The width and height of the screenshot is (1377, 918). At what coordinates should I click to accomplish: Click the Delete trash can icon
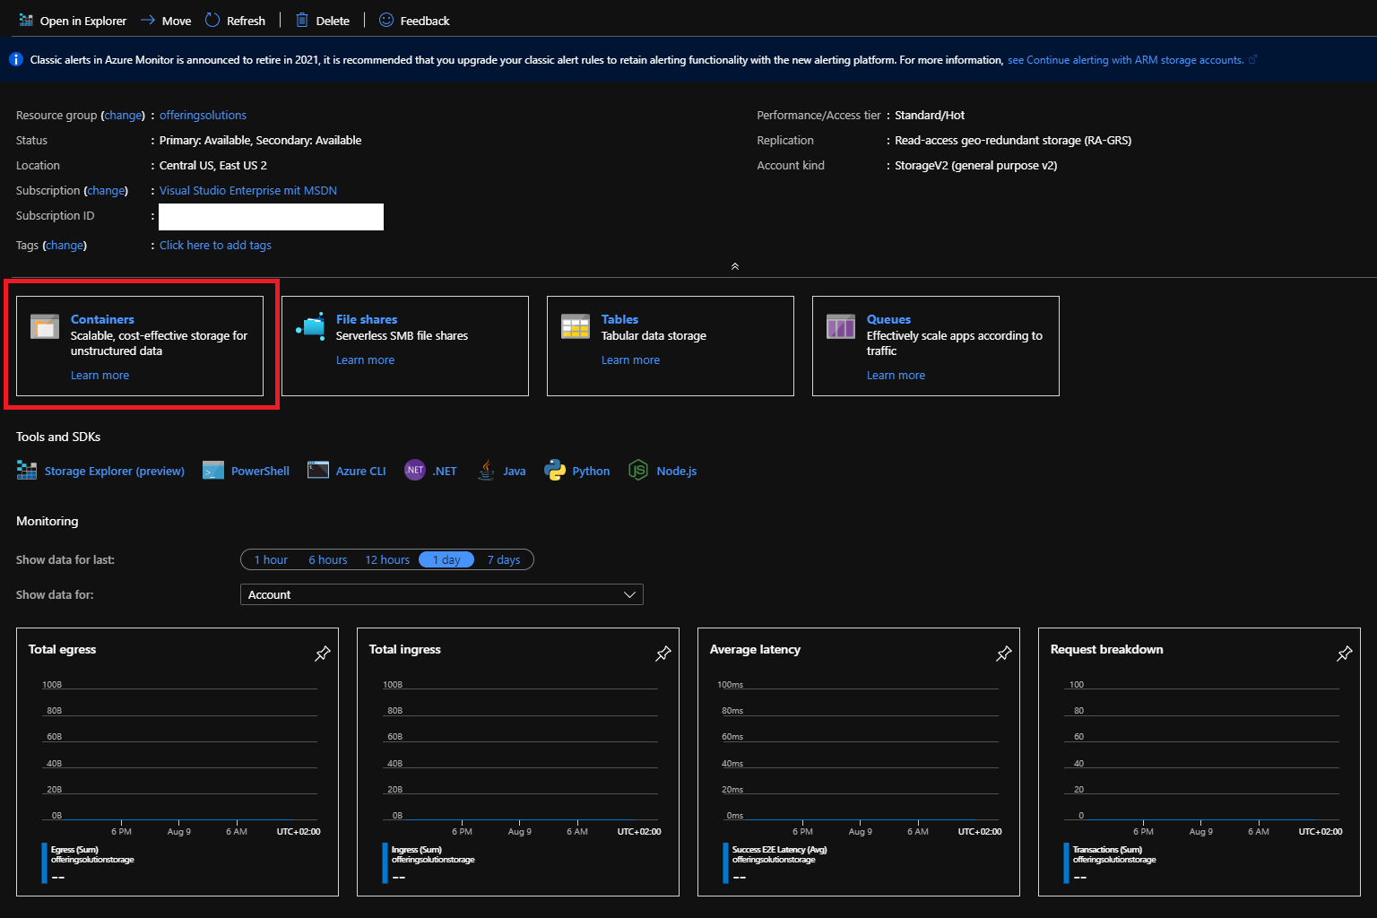tap(302, 20)
